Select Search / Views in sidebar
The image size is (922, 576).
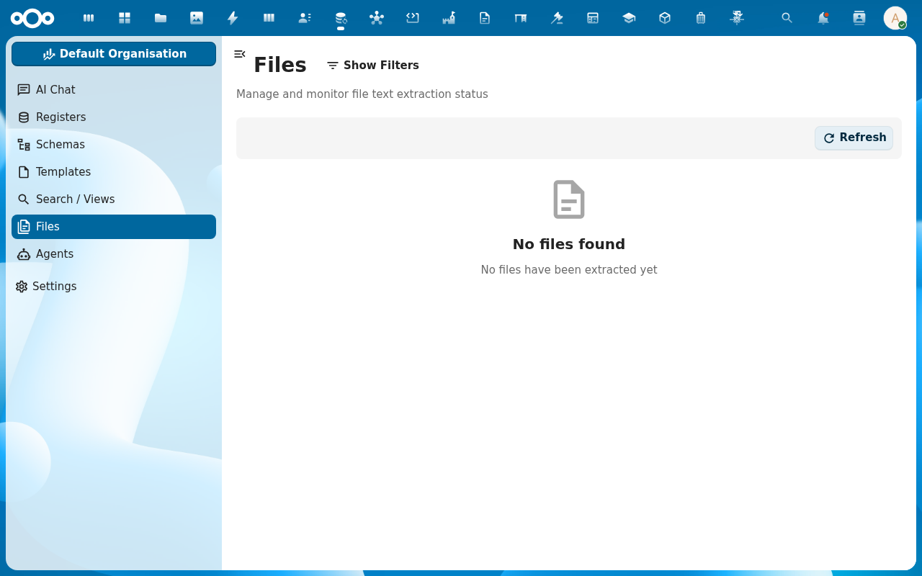pyautogui.click(x=114, y=199)
